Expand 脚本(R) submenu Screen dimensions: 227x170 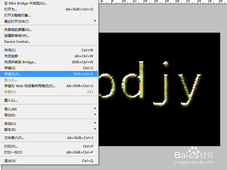point(49,129)
